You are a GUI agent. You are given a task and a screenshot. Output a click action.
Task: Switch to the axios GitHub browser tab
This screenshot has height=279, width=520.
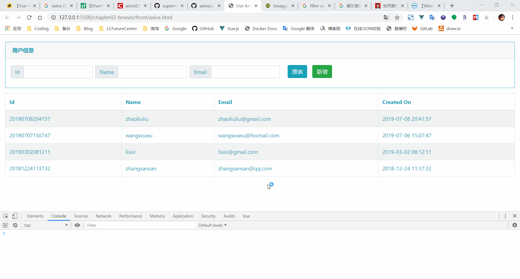[x=206, y=6]
